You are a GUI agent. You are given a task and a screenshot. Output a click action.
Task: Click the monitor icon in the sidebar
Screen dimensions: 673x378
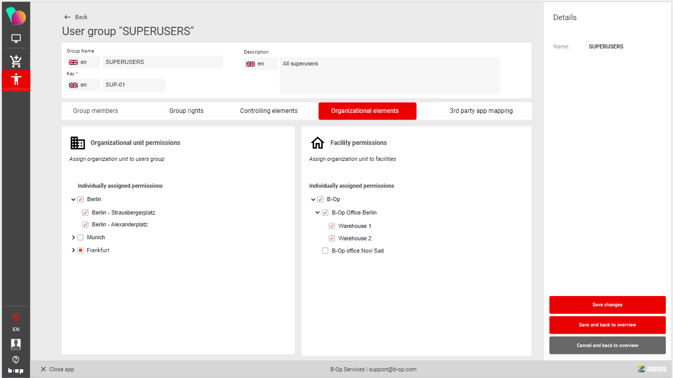(16, 39)
